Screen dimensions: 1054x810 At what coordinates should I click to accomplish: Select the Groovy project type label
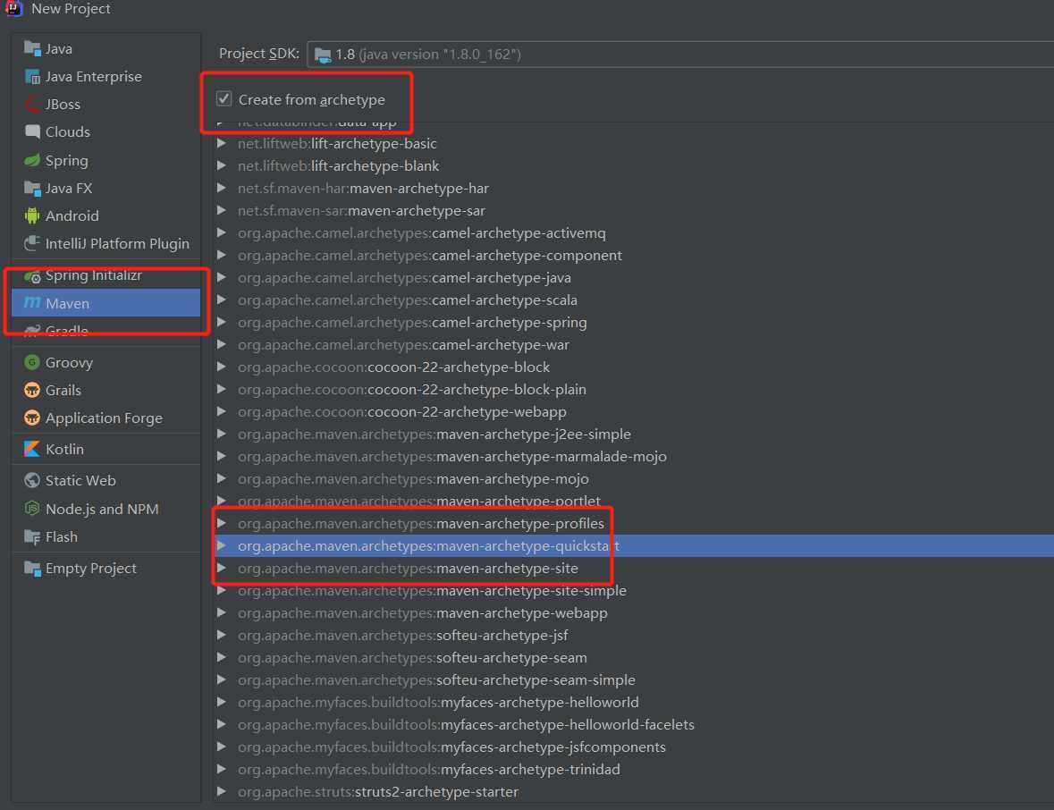69,362
